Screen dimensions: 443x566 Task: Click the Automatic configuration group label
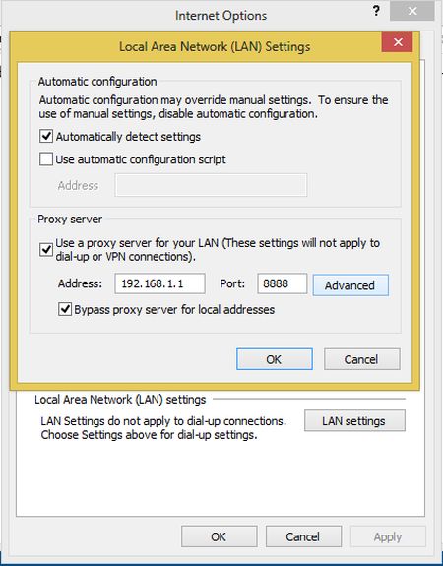[x=97, y=82]
